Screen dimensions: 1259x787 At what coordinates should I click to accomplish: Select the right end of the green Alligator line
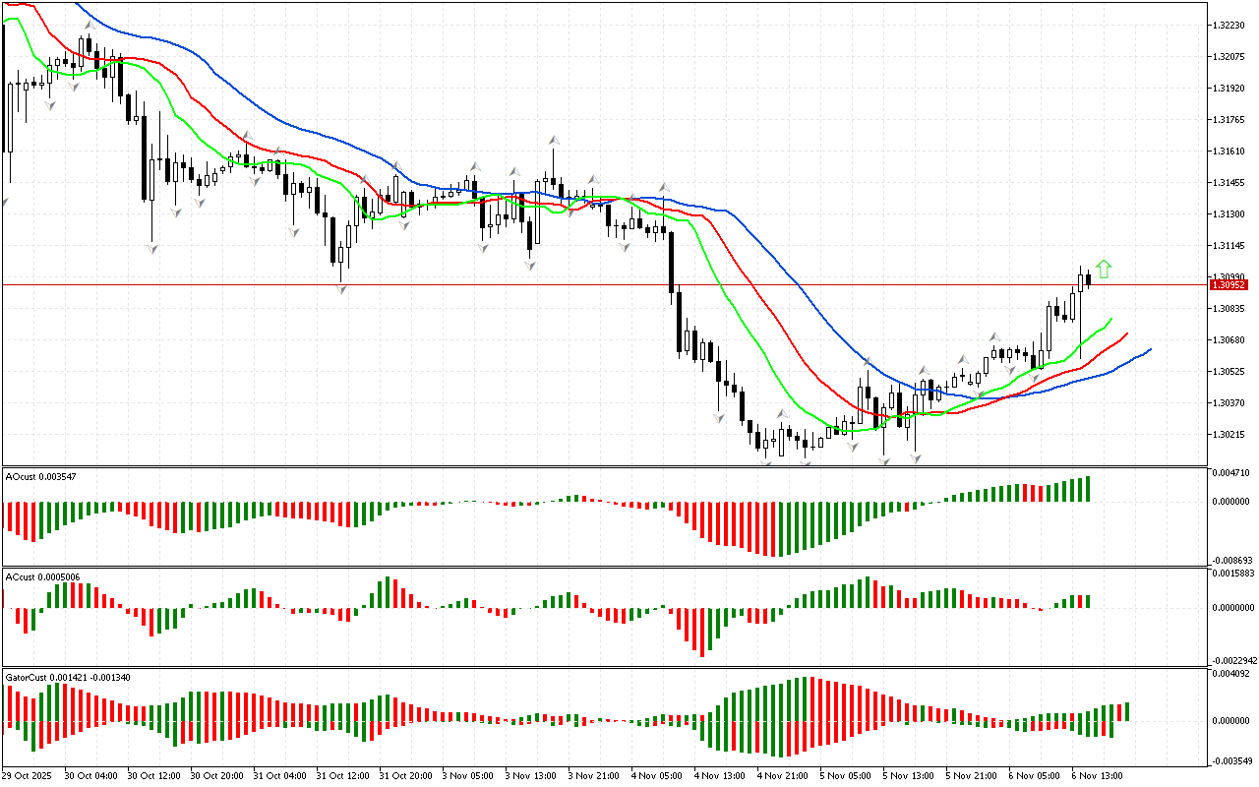[1110, 319]
